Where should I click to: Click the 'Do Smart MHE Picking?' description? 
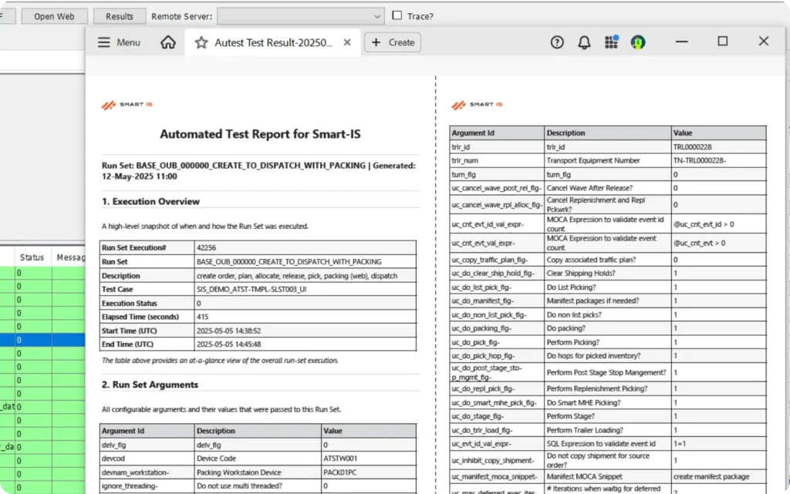point(583,402)
